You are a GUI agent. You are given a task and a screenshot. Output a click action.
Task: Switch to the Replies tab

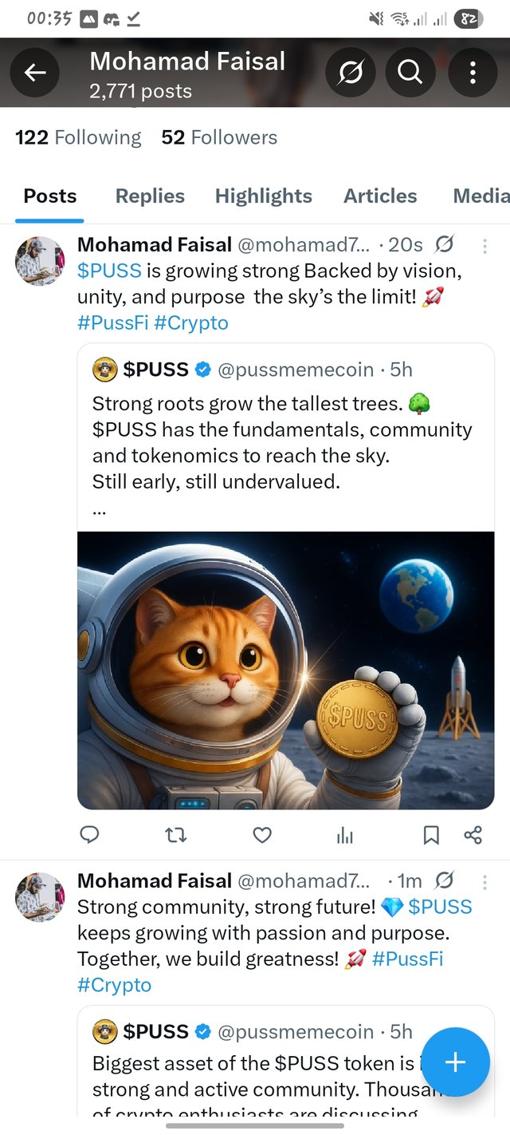point(150,196)
